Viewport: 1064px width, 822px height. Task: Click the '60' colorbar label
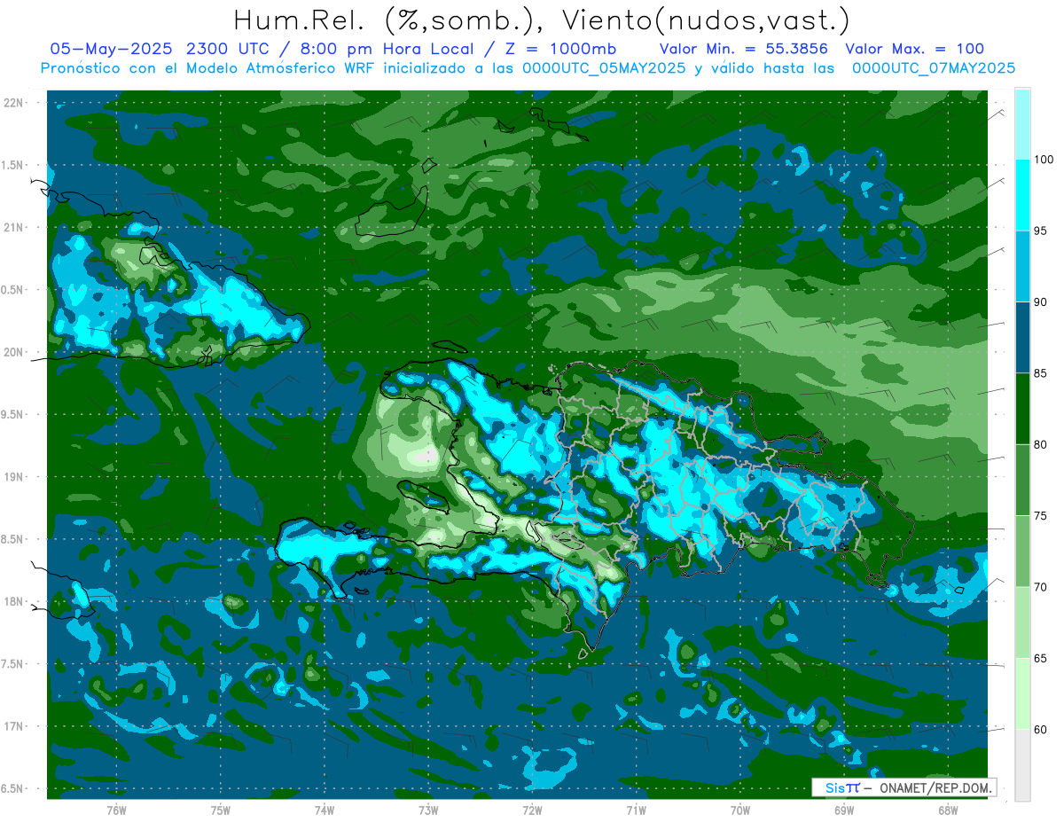click(x=1041, y=730)
